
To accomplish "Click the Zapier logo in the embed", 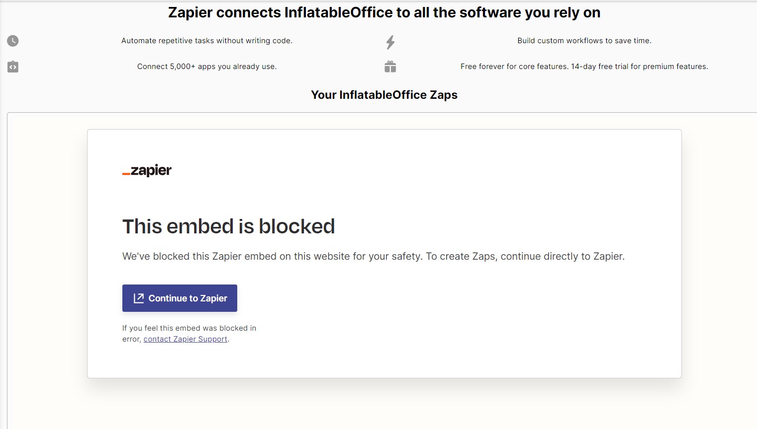I will (x=147, y=170).
